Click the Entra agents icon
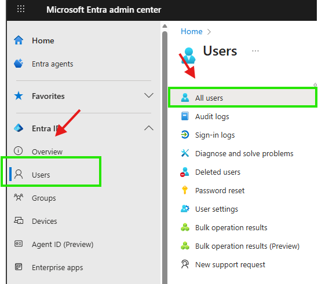The image size is (318, 284). tap(19, 64)
